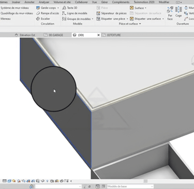
Task: Choose Étiqueter une pièce tool
Action: 111,19
